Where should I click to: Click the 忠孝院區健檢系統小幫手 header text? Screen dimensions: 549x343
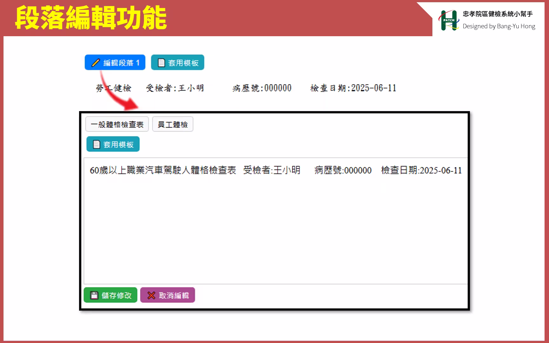pos(498,14)
